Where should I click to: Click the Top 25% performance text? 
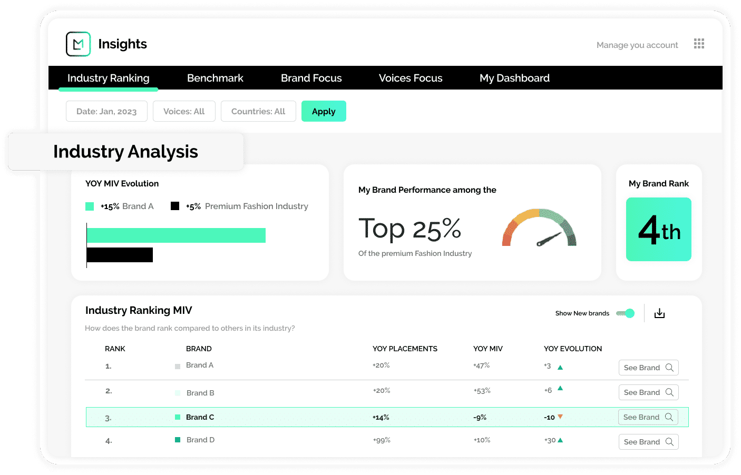click(410, 229)
